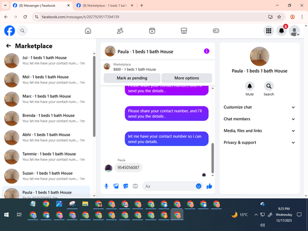Image resolution: width=308 pixels, height=231 pixels.
Task: Open the Chrome tab search dropdown
Action: point(6,6)
